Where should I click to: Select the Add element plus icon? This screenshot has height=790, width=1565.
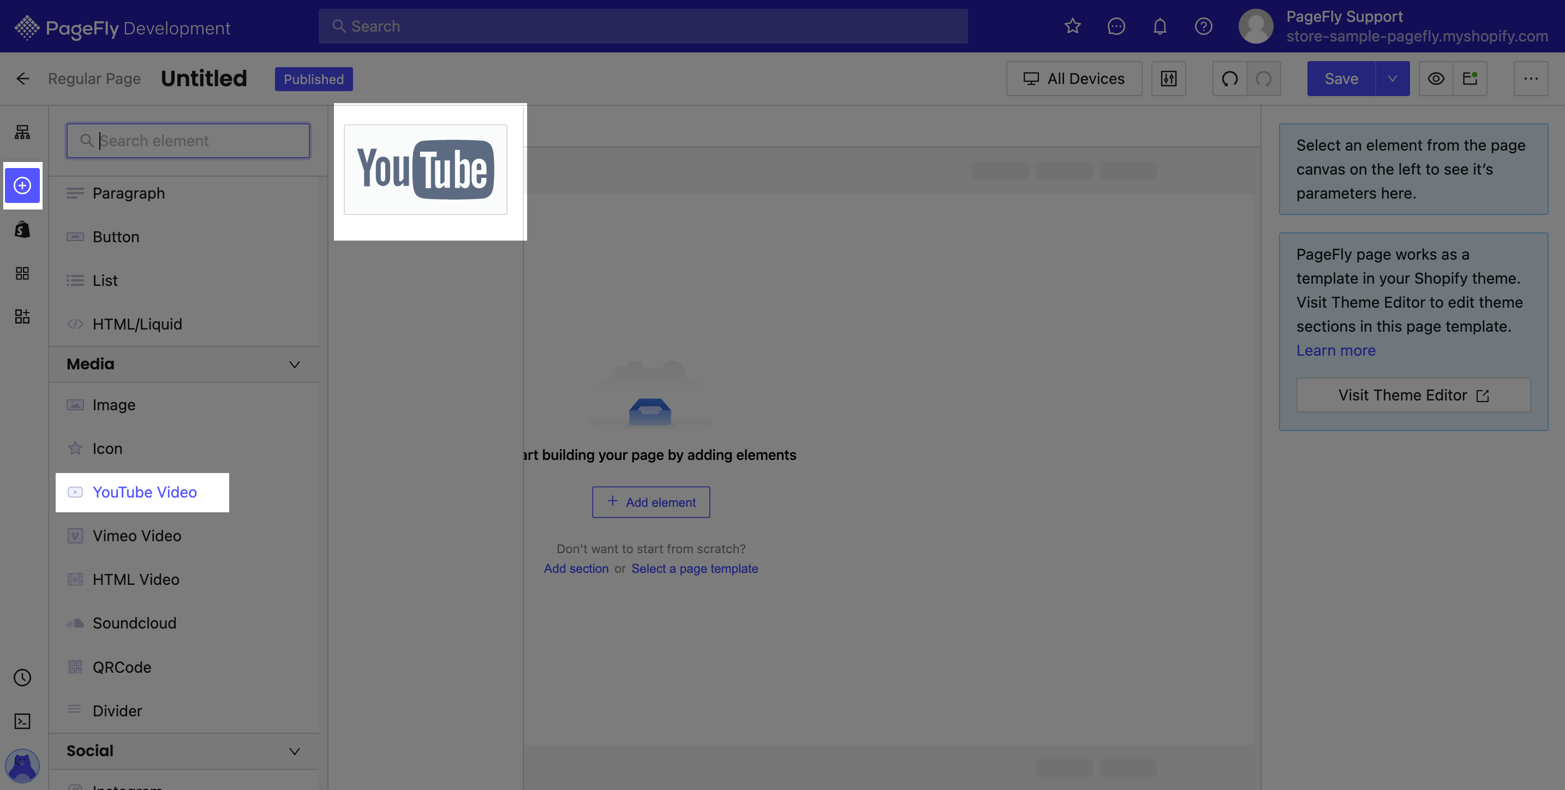click(x=22, y=185)
